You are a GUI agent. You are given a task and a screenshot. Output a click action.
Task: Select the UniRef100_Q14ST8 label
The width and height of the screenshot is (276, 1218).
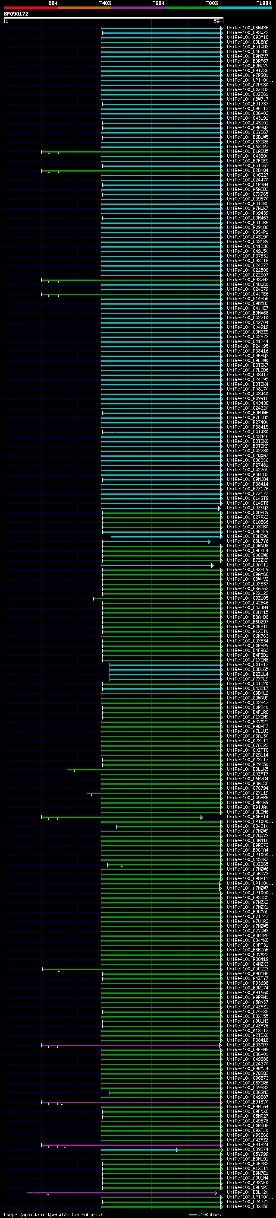[x=248, y=503]
